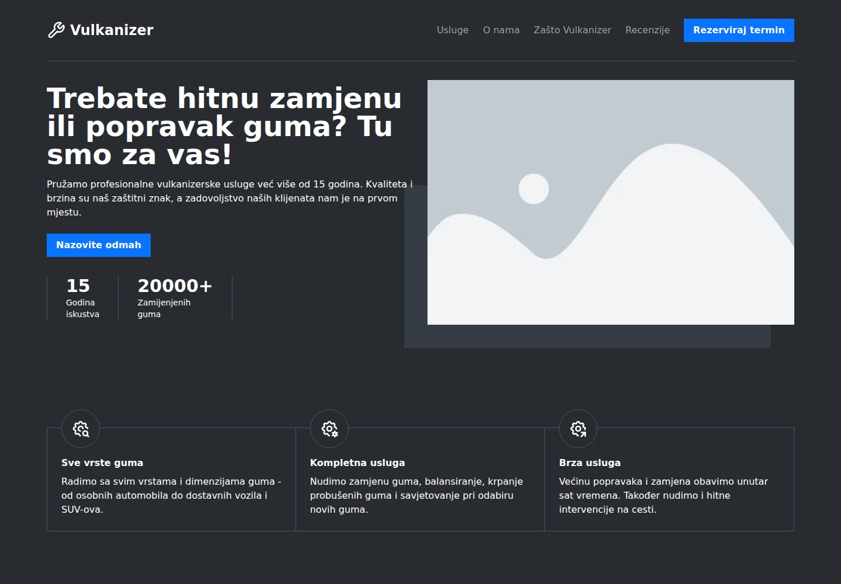The width and height of the screenshot is (841, 584).
Task: Click the description starting Većinu popravaka
Action: tap(663, 495)
